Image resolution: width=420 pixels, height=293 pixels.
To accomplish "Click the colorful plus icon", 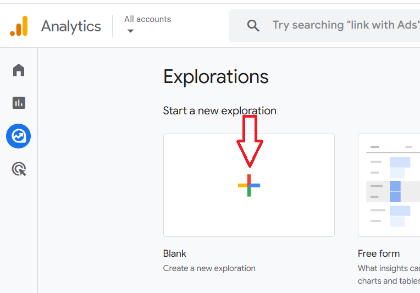I will click(x=249, y=185).
